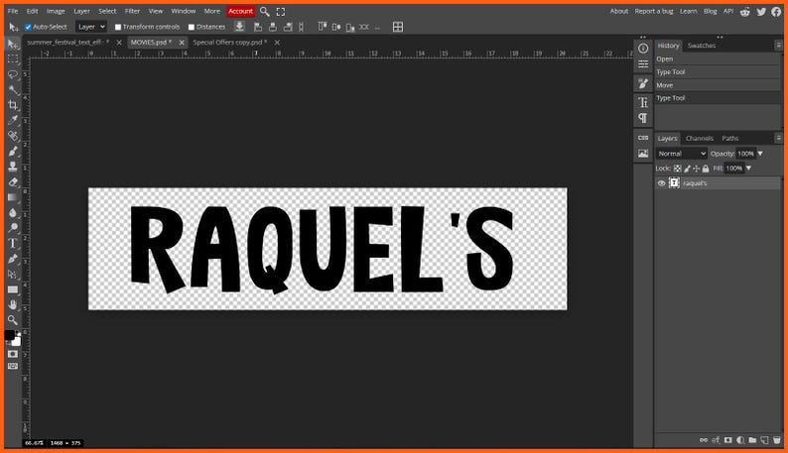Open the Blog link
788x453 pixels.
(710, 11)
